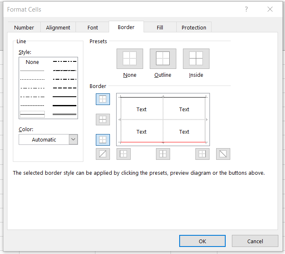Viewport: 285px width, 254px height.
Task: Toggle the top border button
Action: point(103,99)
